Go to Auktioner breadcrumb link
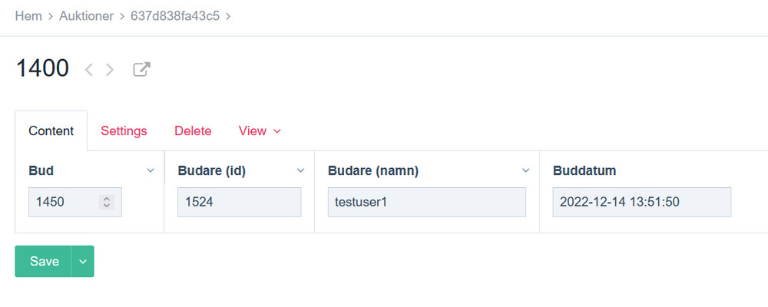Image resolution: width=768 pixels, height=307 pixels. pos(85,16)
